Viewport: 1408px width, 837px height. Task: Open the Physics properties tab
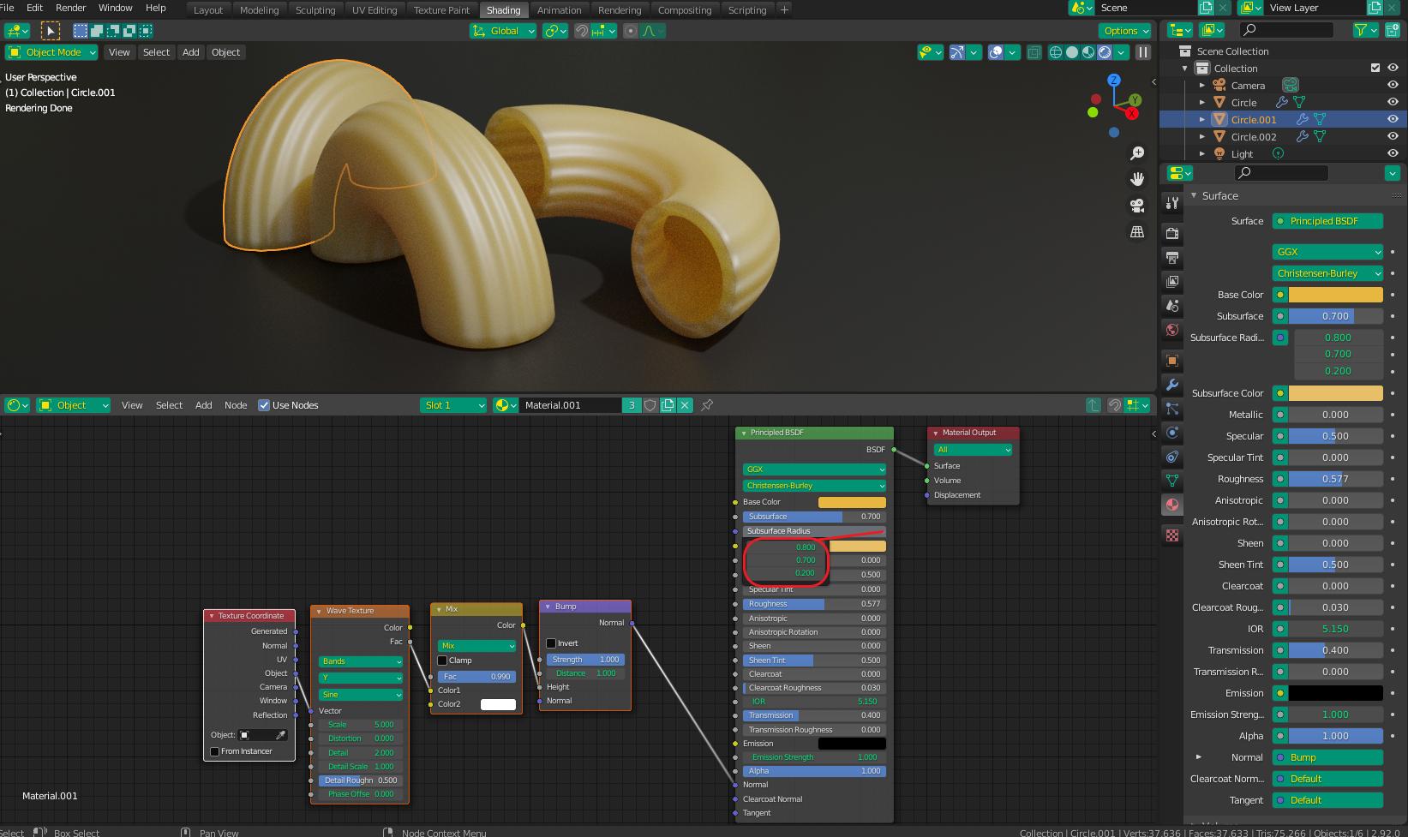[1172, 433]
